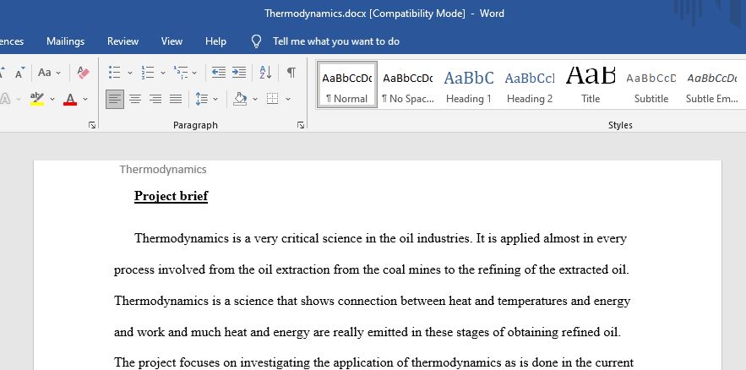
Task: Open the shading color dropdown arrow
Action: (255, 99)
